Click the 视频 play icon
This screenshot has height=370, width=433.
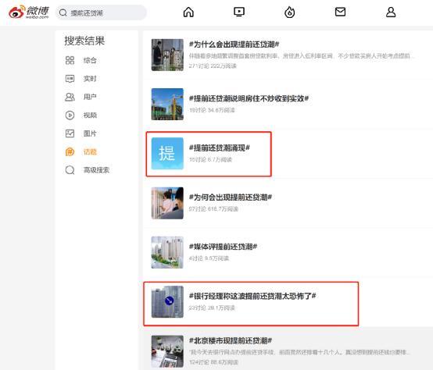coord(70,115)
